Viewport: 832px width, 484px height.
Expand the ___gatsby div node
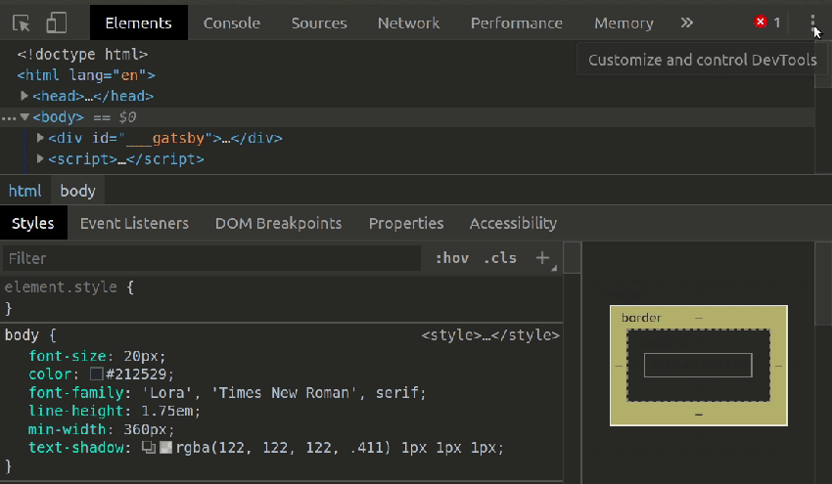tap(40, 139)
